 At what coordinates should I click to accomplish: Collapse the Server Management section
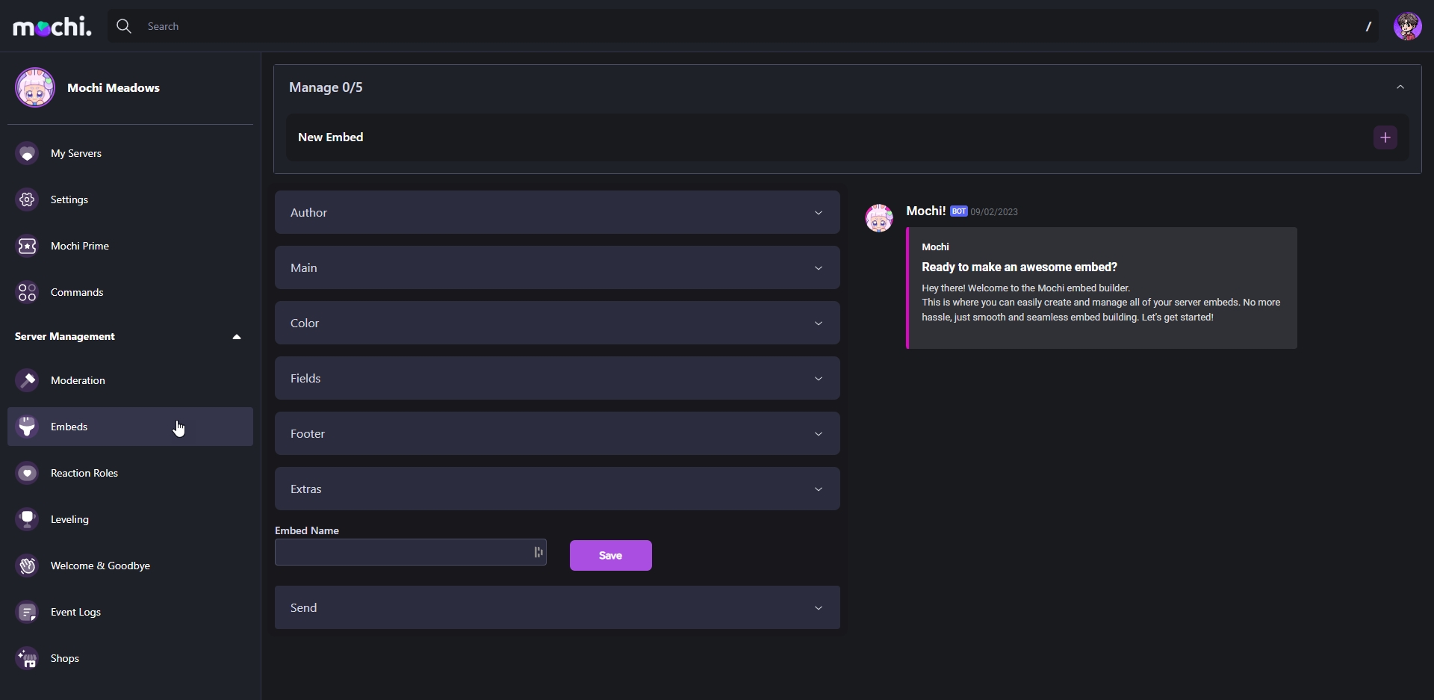237,337
